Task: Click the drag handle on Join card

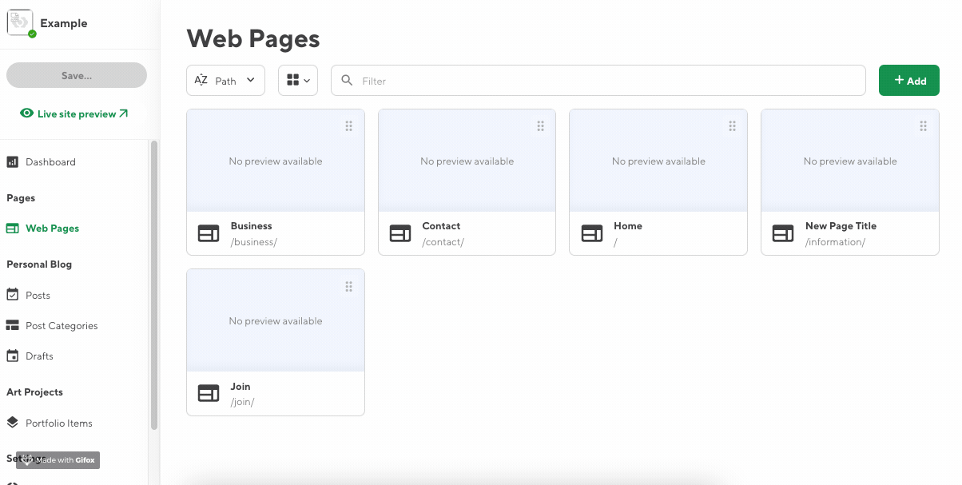Action: pyautogui.click(x=348, y=287)
